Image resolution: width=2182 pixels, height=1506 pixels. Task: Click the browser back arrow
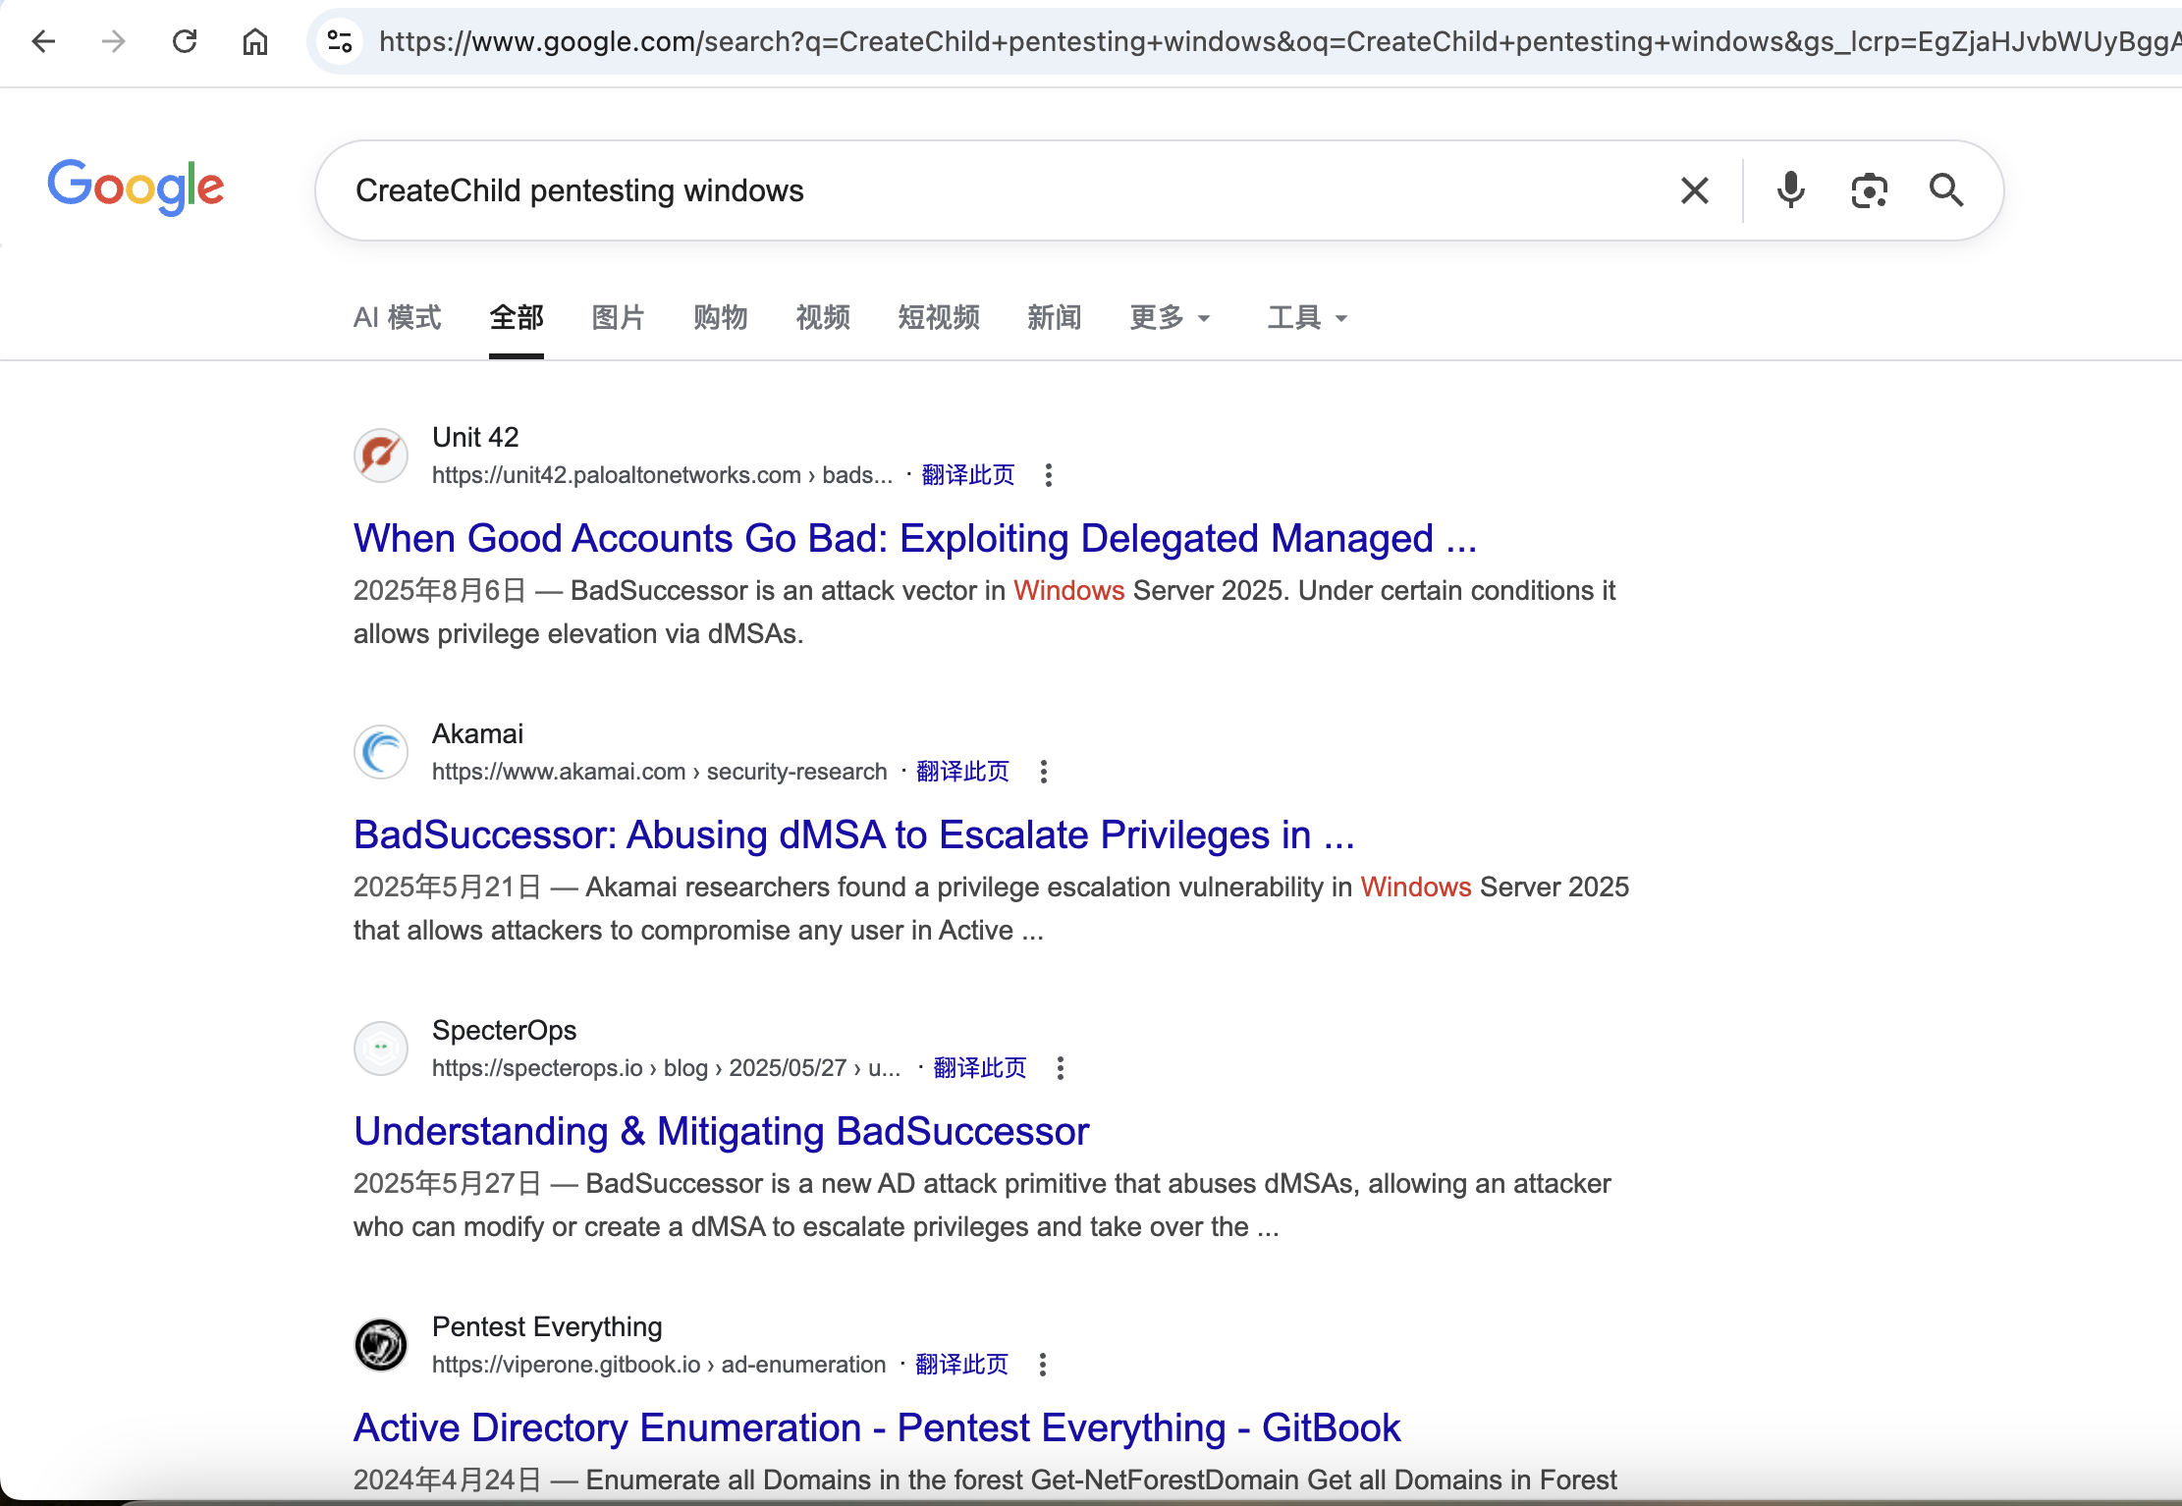pyautogui.click(x=43, y=41)
